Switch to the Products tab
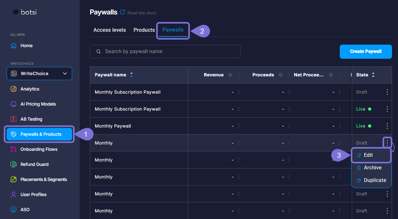The width and height of the screenshot is (398, 219). pyautogui.click(x=144, y=30)
